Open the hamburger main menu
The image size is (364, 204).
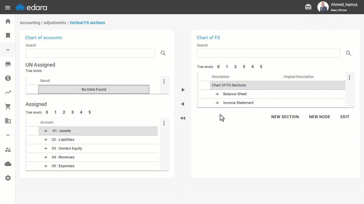(8, 8)
